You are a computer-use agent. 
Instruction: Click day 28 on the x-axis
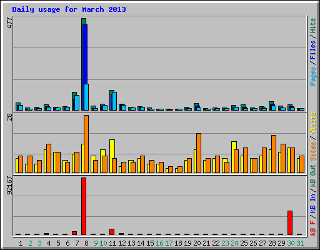coord(272,243)
